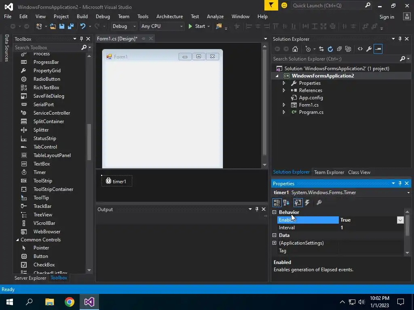Click the Search Toolbox input field
The width and height of the screenshot is (414, 310).
coord(48,48)
